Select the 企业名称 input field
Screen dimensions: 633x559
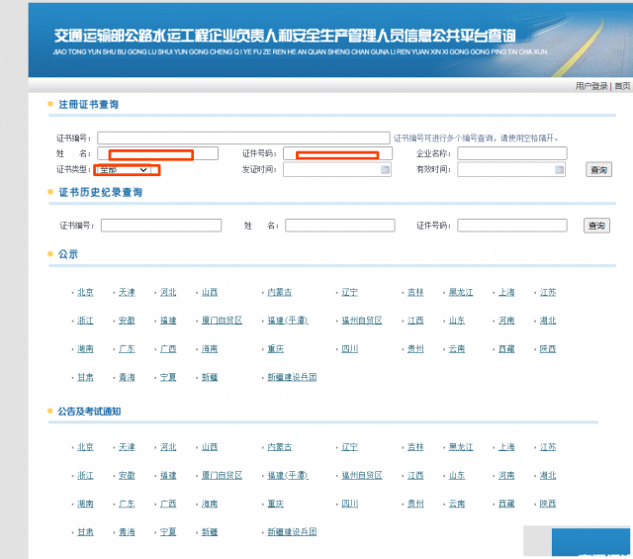click(x=511, y=153)
